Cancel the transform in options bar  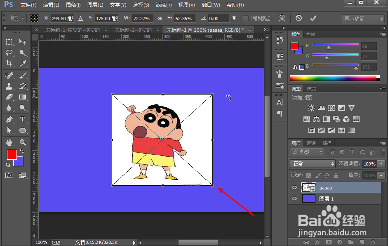coord(299,18)
